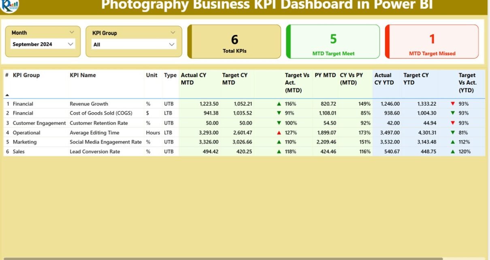
Task: Click Revenue Growth's red YTD down arrow
Action: tap(453, 104)
